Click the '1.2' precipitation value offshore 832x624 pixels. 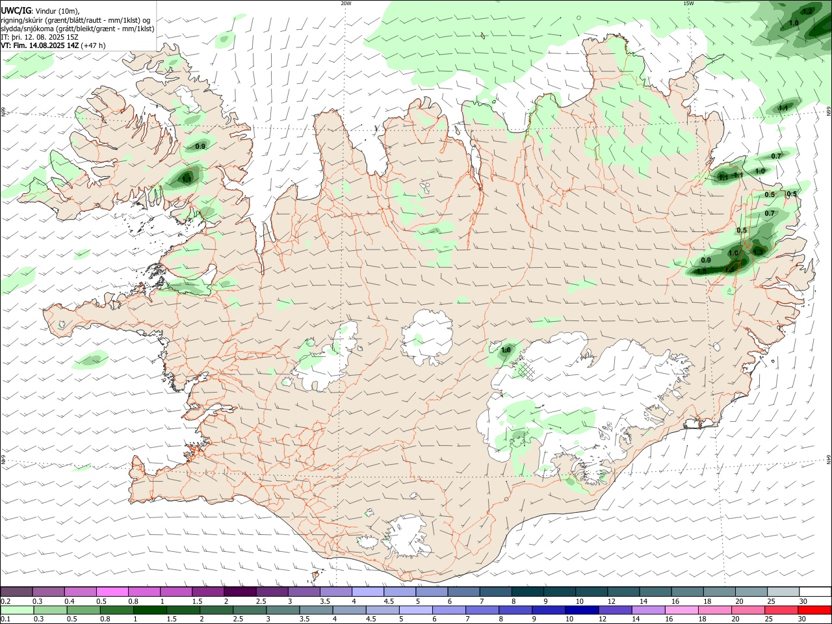(808, 11)
